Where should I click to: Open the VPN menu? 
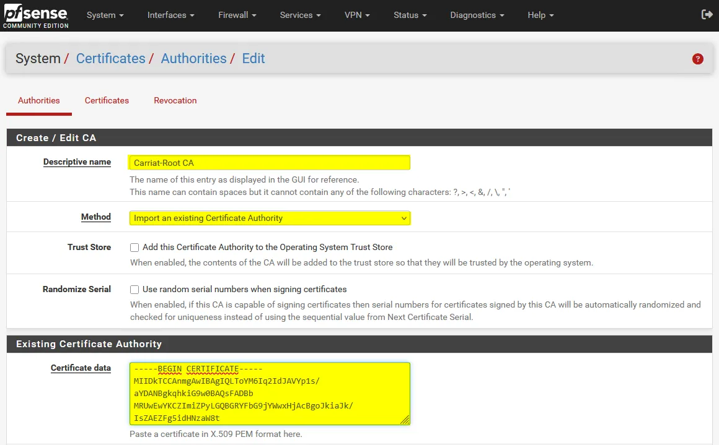click(357, 15)
